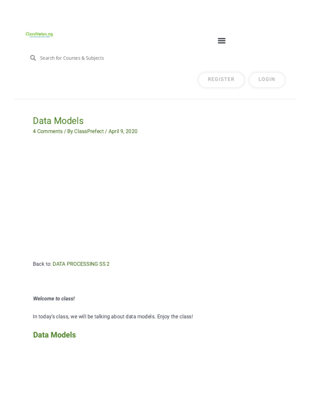Click the empty area under Data Models subheading
The image size is (310, 413).
point(155,375)
